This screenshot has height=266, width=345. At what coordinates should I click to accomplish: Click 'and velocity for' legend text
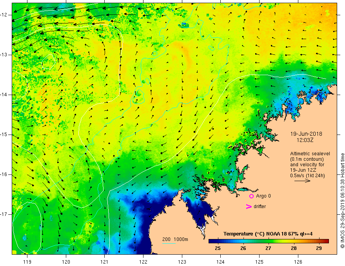pyautogui.click(x=307, y=165)
